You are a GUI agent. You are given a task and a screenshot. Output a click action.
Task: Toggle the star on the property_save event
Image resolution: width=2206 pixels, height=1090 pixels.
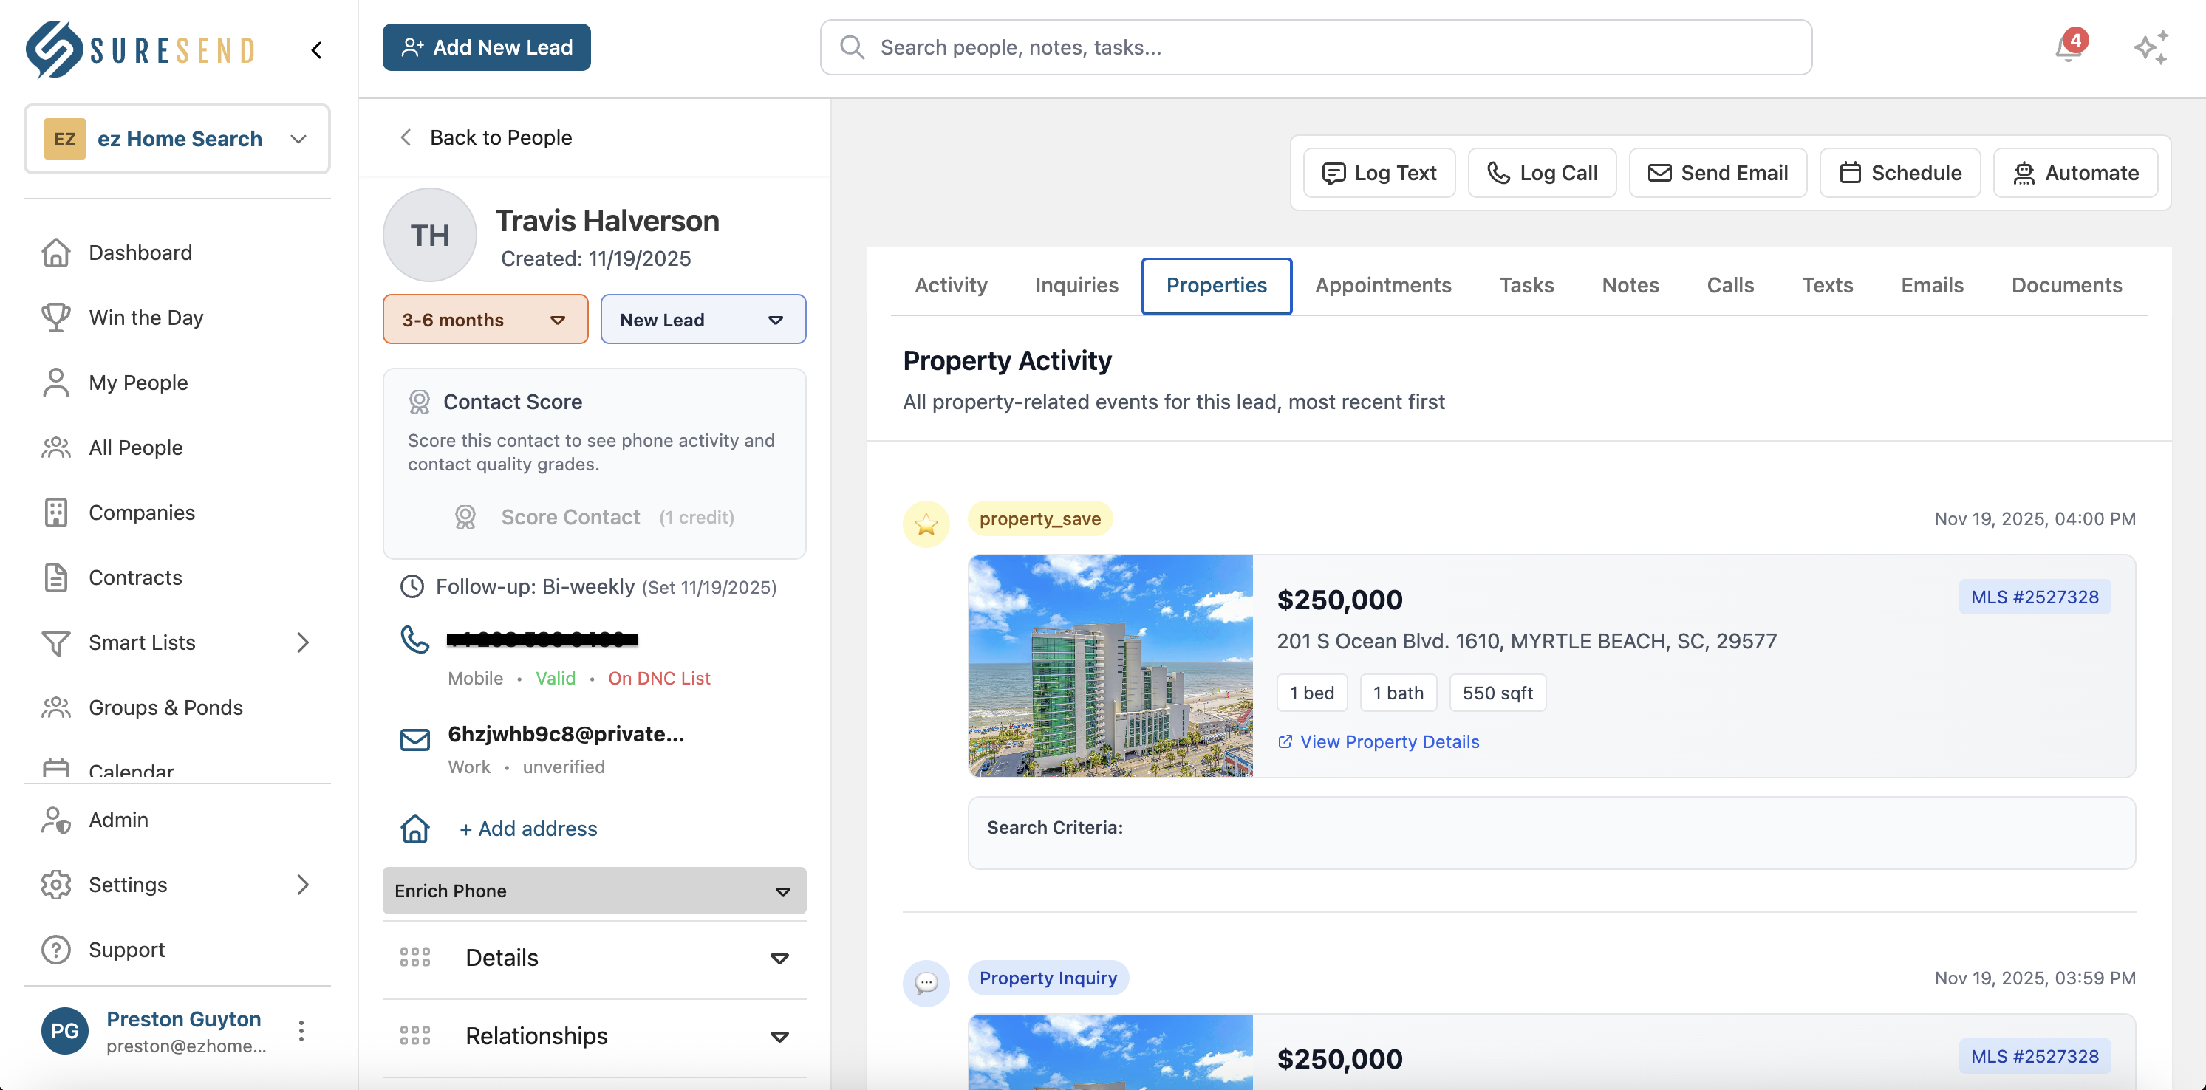926,523
